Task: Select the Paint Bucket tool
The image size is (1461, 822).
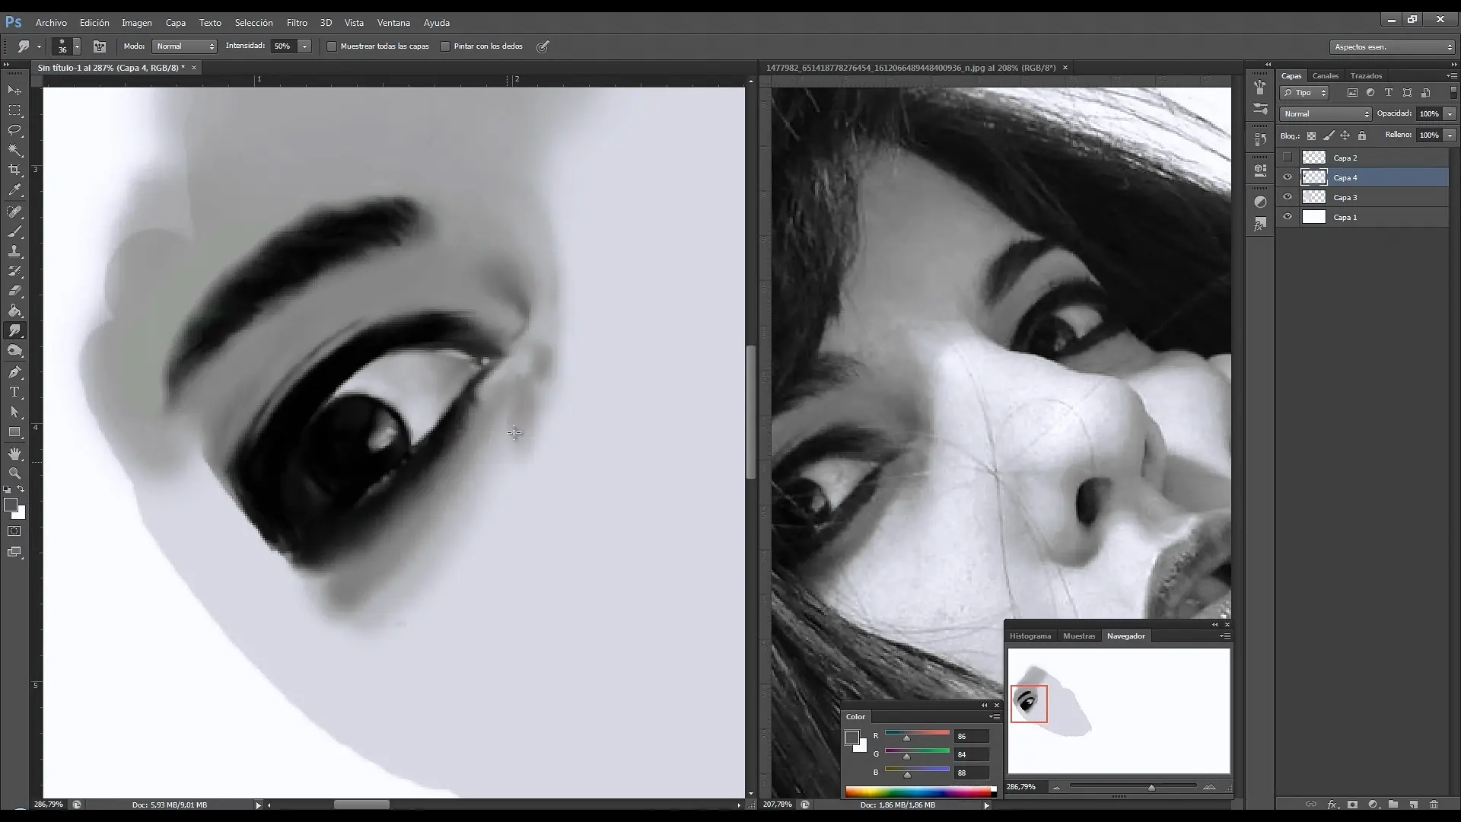Action: pyautogui.click(x=14, y=311)
